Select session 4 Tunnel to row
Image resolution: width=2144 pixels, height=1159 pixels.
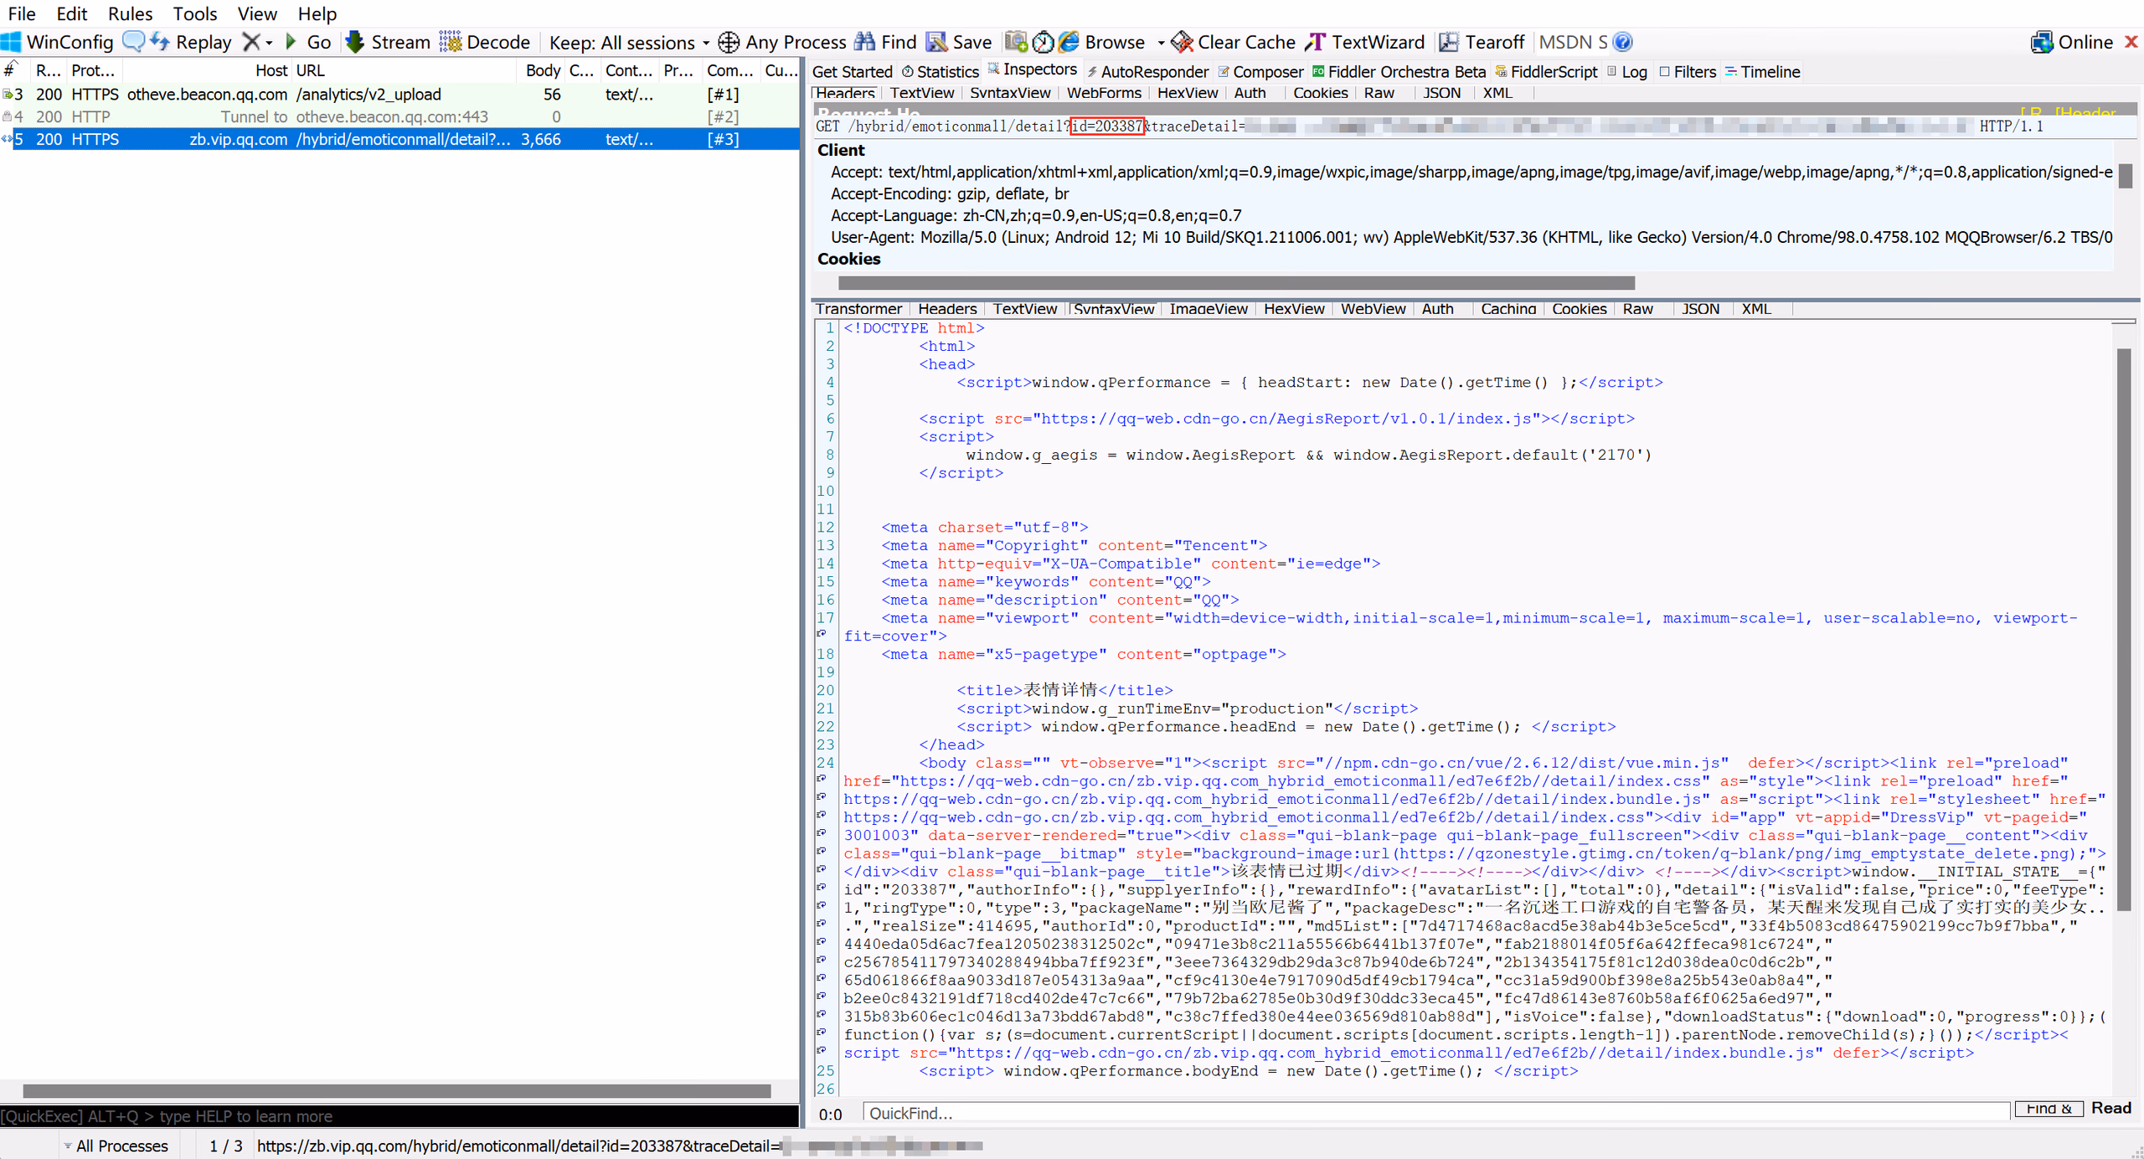click(399, 117)
